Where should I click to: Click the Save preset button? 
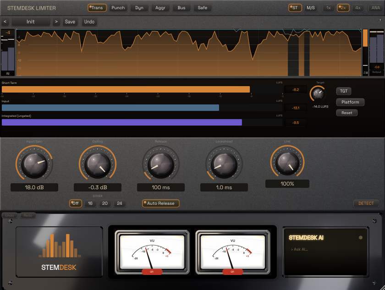point(70,22)
